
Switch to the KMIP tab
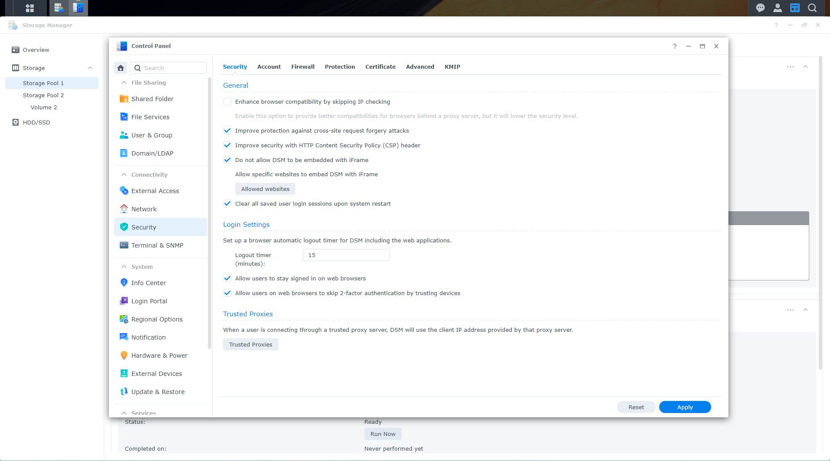(x=452, y=67)
